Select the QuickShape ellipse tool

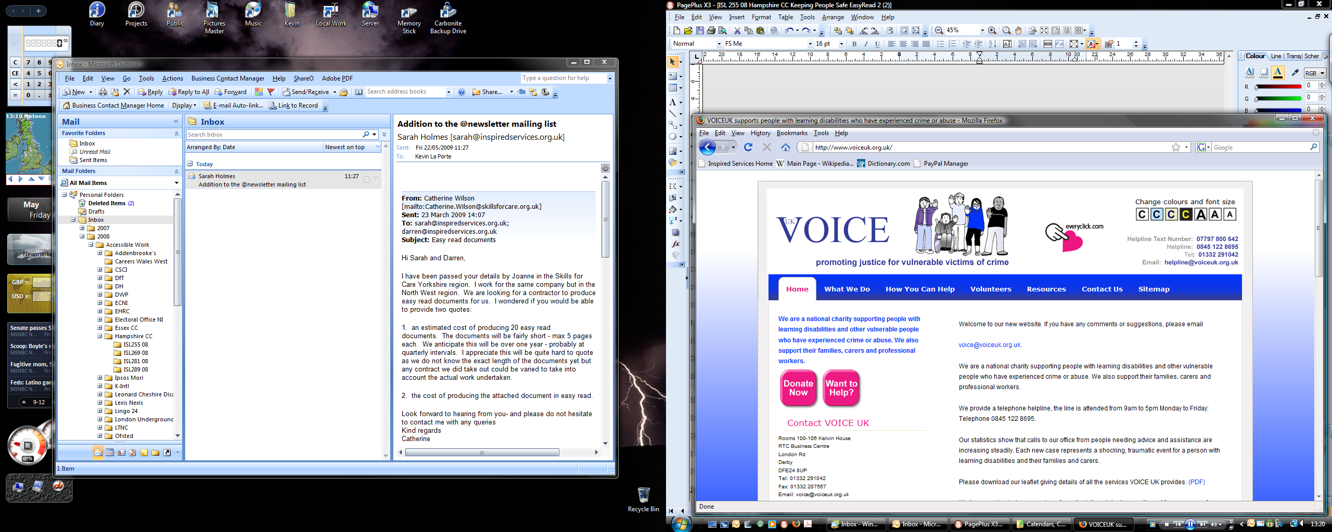673,137
